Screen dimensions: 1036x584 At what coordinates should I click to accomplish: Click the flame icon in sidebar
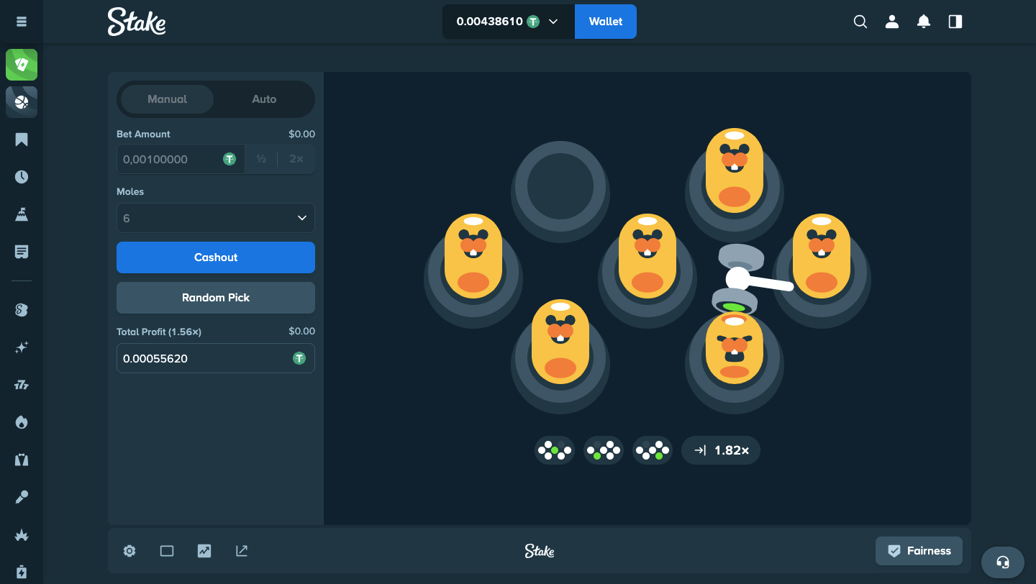22,422
